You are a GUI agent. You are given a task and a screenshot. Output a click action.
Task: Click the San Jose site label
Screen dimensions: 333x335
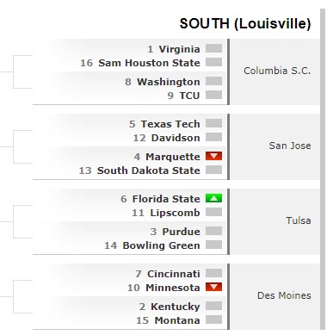pos(290,146)
